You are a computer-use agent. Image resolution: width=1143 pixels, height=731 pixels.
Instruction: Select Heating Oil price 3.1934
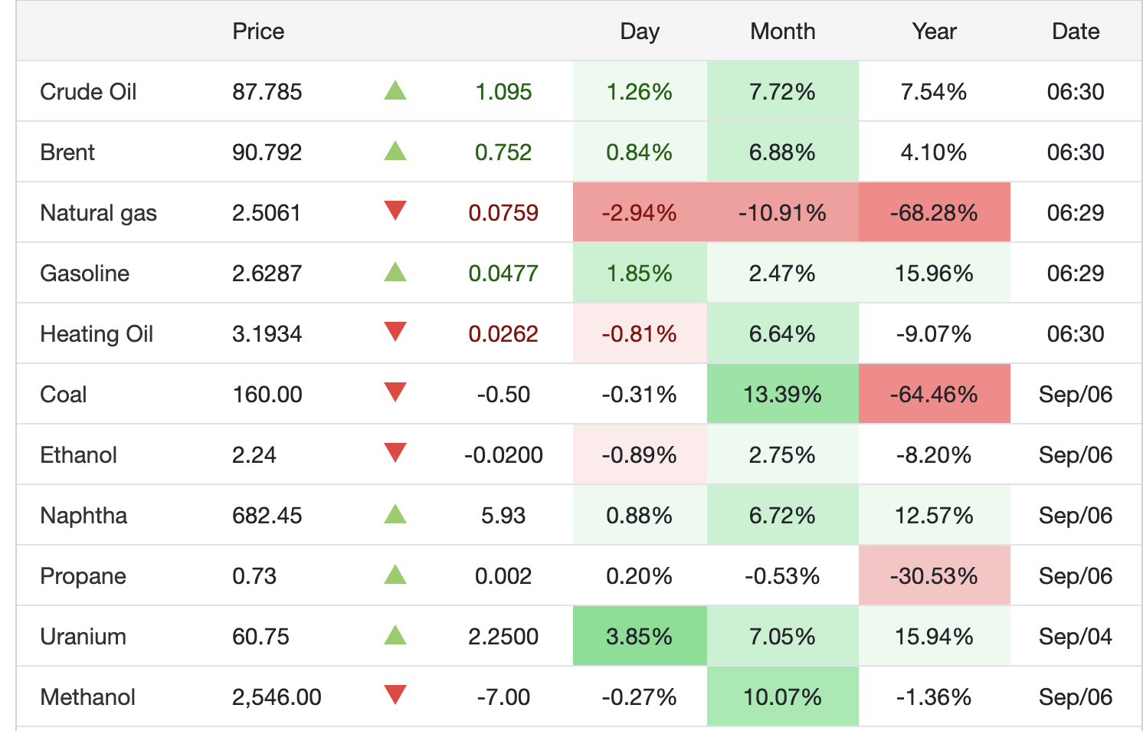(267, 334)
